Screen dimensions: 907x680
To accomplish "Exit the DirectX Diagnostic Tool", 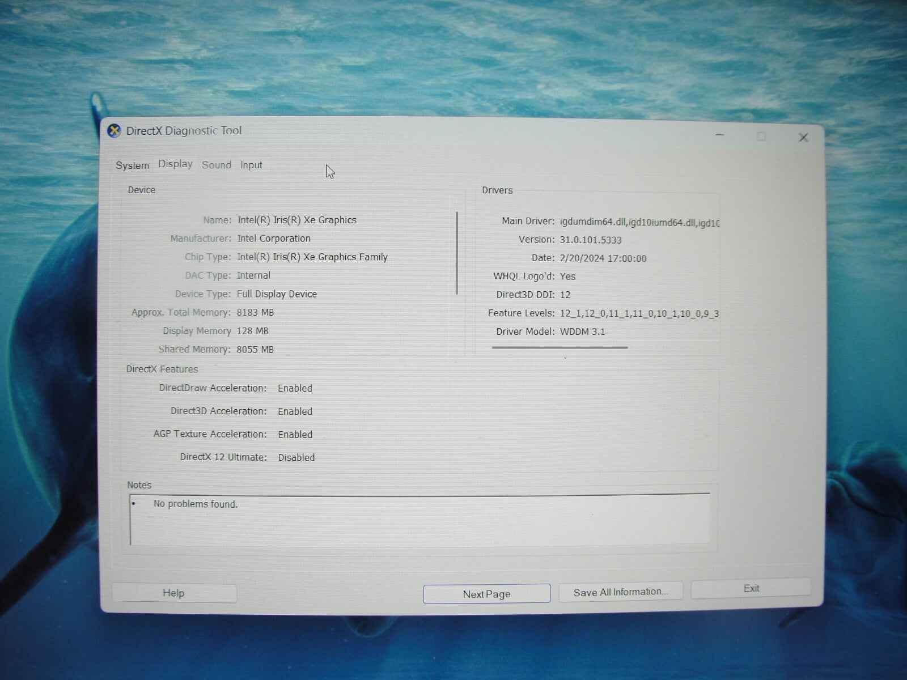I will (751, 589).
